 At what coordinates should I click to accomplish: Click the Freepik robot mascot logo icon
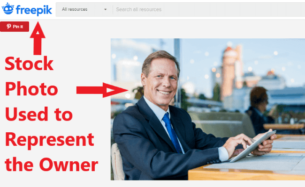(8, 9)
